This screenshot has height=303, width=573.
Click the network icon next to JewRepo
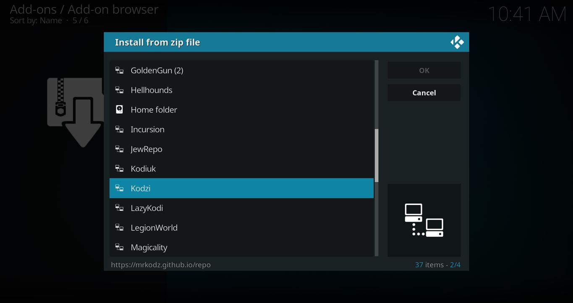click(120, 149)
